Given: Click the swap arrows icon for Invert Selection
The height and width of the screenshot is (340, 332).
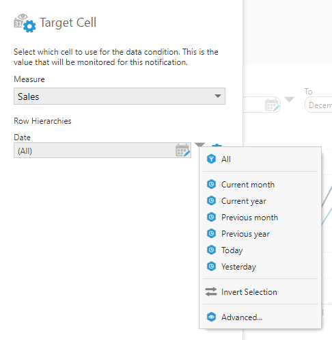Looking at the screenshot, I should pyautogui.click(x=211, y=291).
